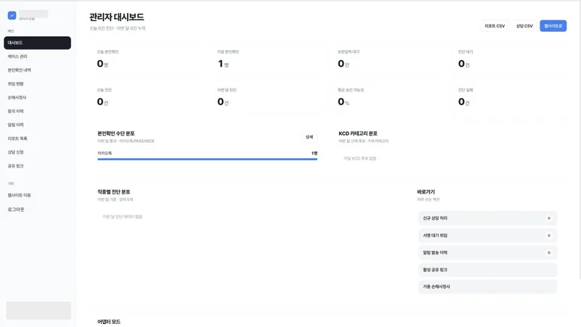Open 상담 신청 page
Viewport: 581px width, 327px height.
[38, 152]
